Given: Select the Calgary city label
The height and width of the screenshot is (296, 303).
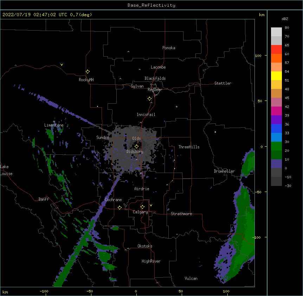Looking at the screenshot, I should [140, 212].
